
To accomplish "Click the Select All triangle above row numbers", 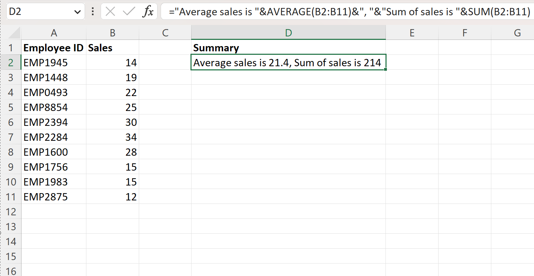I will (x=13, y=32).
